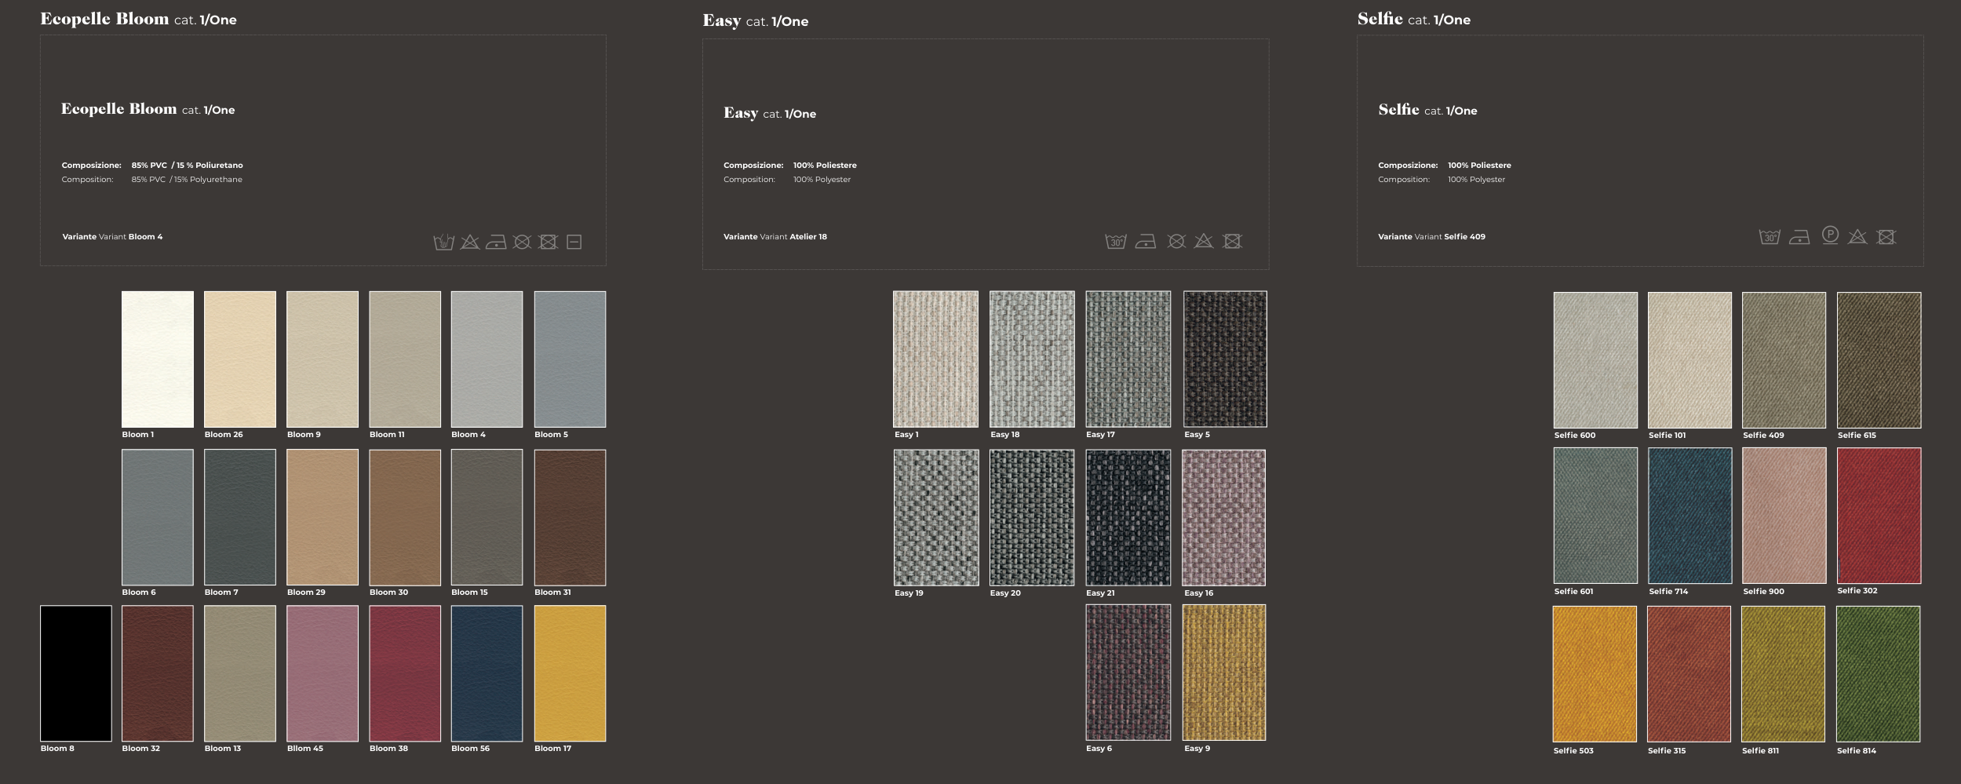Click the 30° wash icon in Selfie section

1770,237
